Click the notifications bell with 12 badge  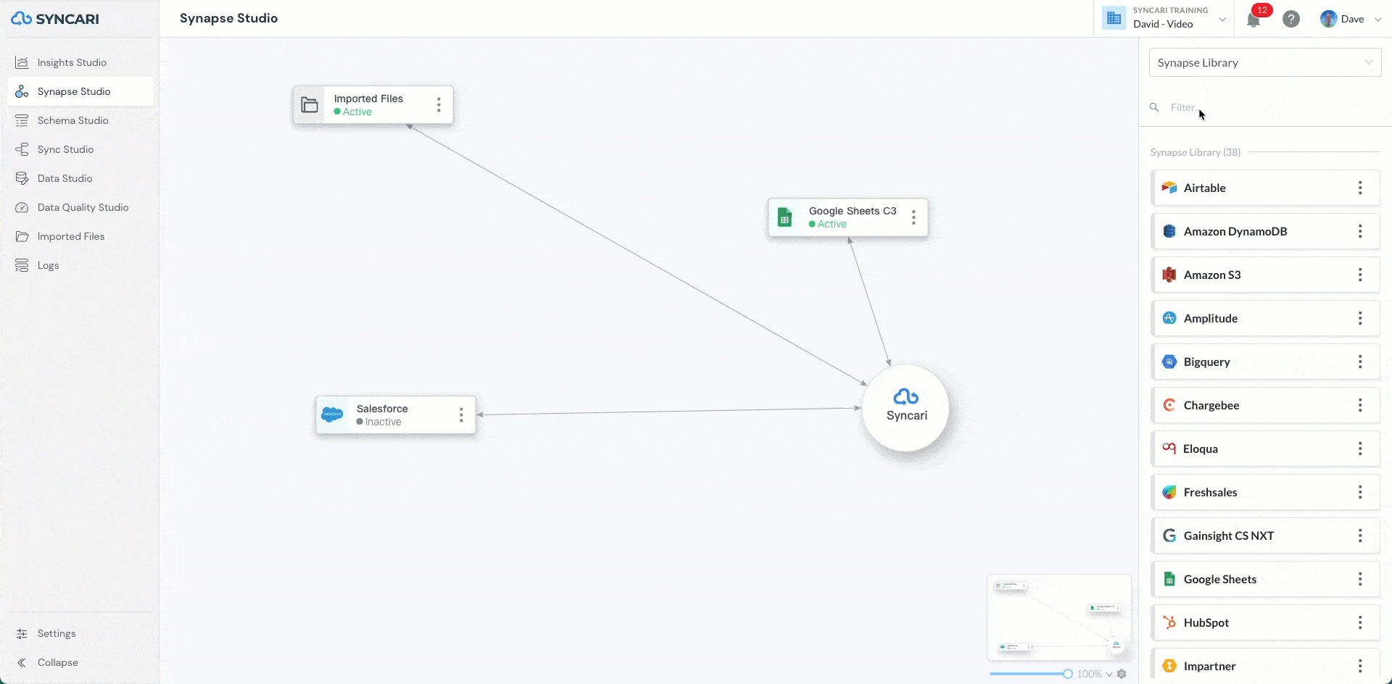click(x=1254, y=19)
